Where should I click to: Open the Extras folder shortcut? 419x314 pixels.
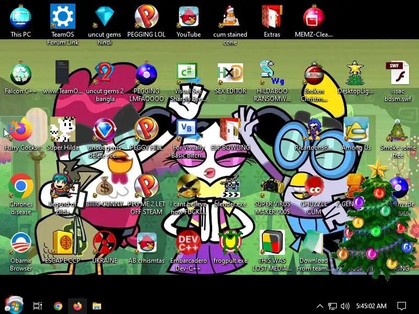click(x=272, y=17)
